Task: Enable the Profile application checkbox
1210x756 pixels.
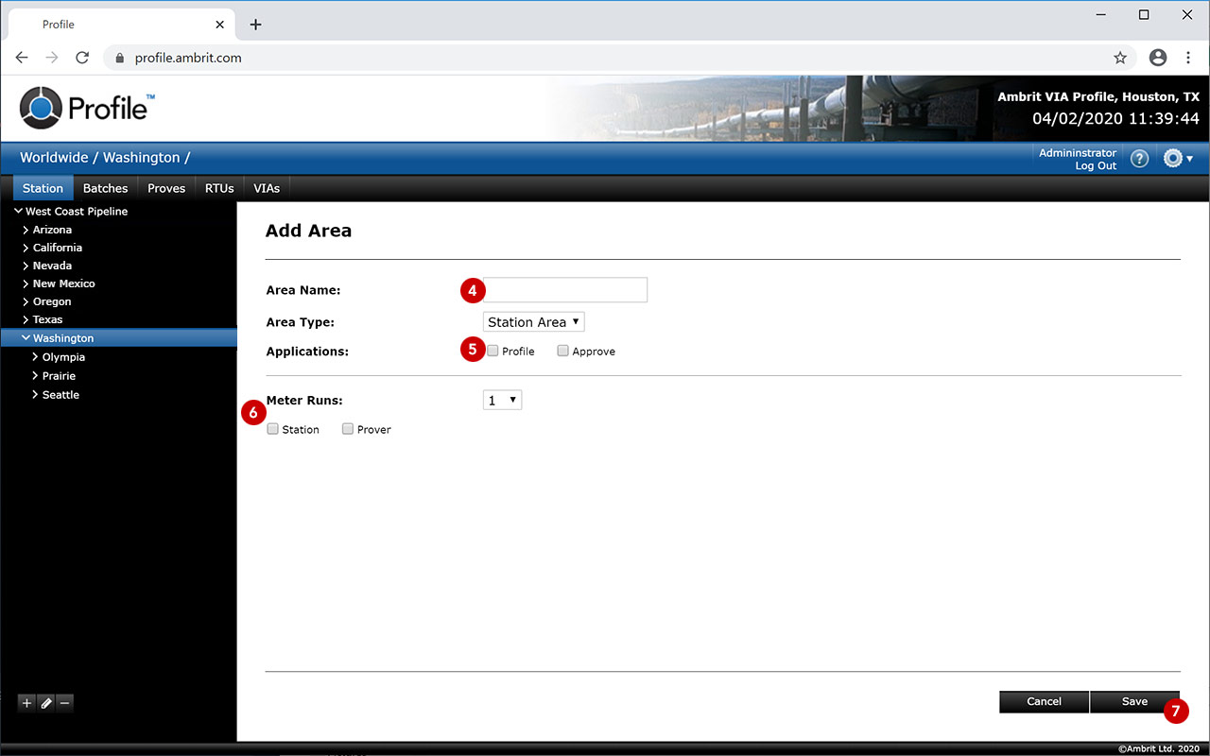Action: point(493,351)
